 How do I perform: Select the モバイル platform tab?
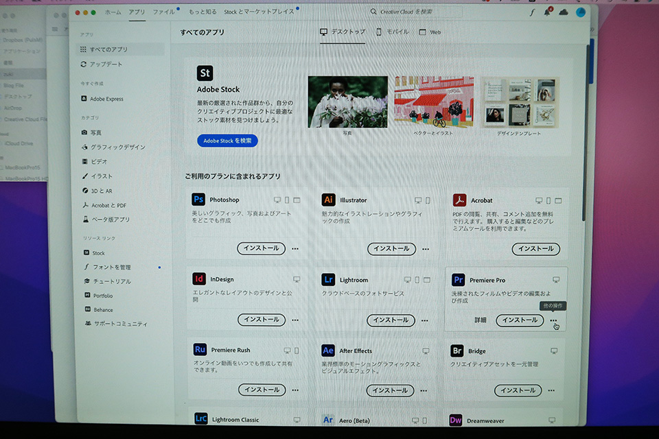tap(393, 32)
